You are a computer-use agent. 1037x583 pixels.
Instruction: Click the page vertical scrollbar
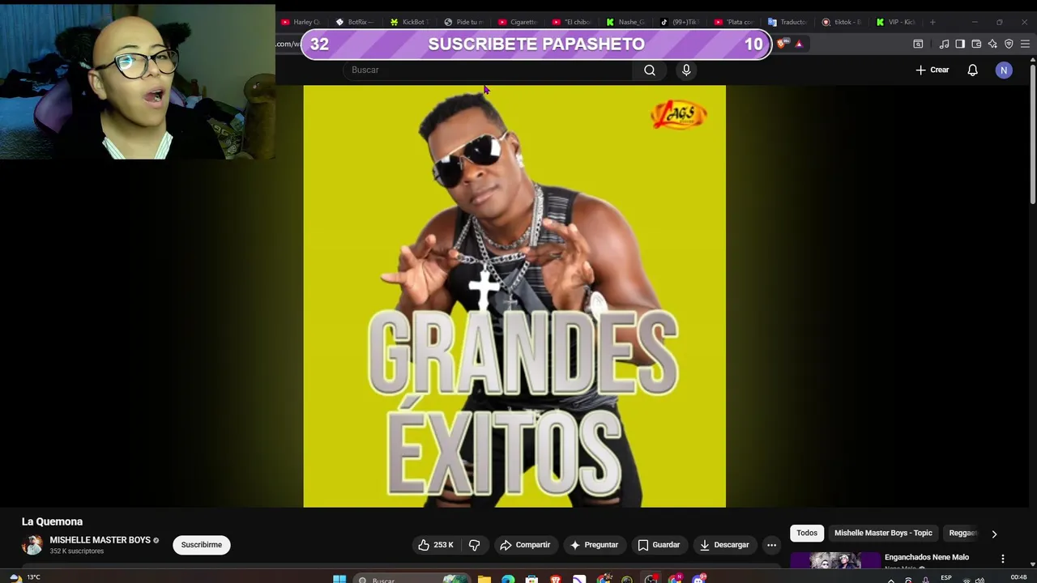1032,134
